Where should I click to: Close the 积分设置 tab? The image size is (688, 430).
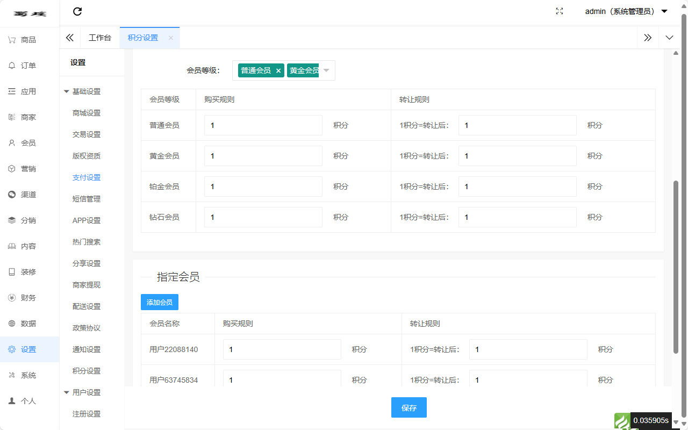tap(171, 38)
